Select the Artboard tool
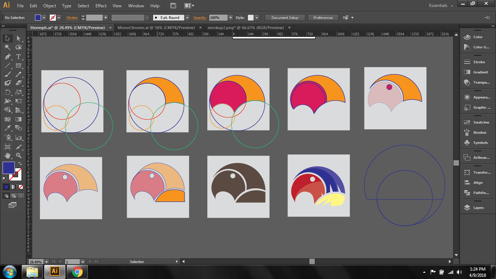The width and height of the screenshot is (496, 279). click(7, 147)
